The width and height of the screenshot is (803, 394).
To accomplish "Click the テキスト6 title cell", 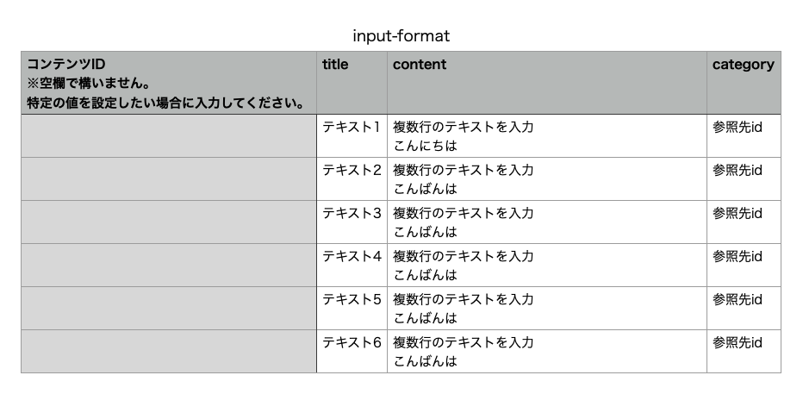I will 352,352.
